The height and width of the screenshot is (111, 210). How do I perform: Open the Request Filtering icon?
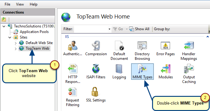click(x=72, y=92)
